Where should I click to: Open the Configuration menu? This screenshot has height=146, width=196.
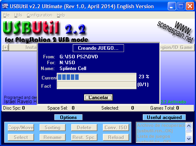click(40, 15)
